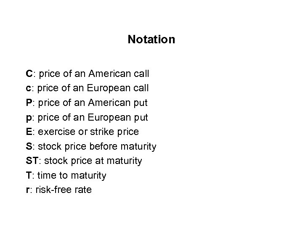This screenshot has height=227, width=303.
Task: Click the bold lowercase 'p' symbol
Action: [x=28, y=118]
